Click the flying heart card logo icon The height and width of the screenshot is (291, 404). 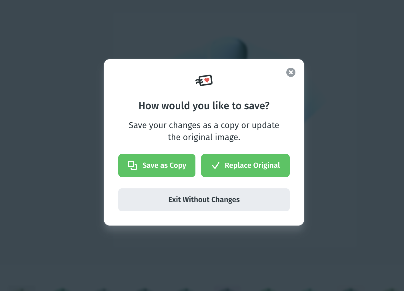coord(204,80)
